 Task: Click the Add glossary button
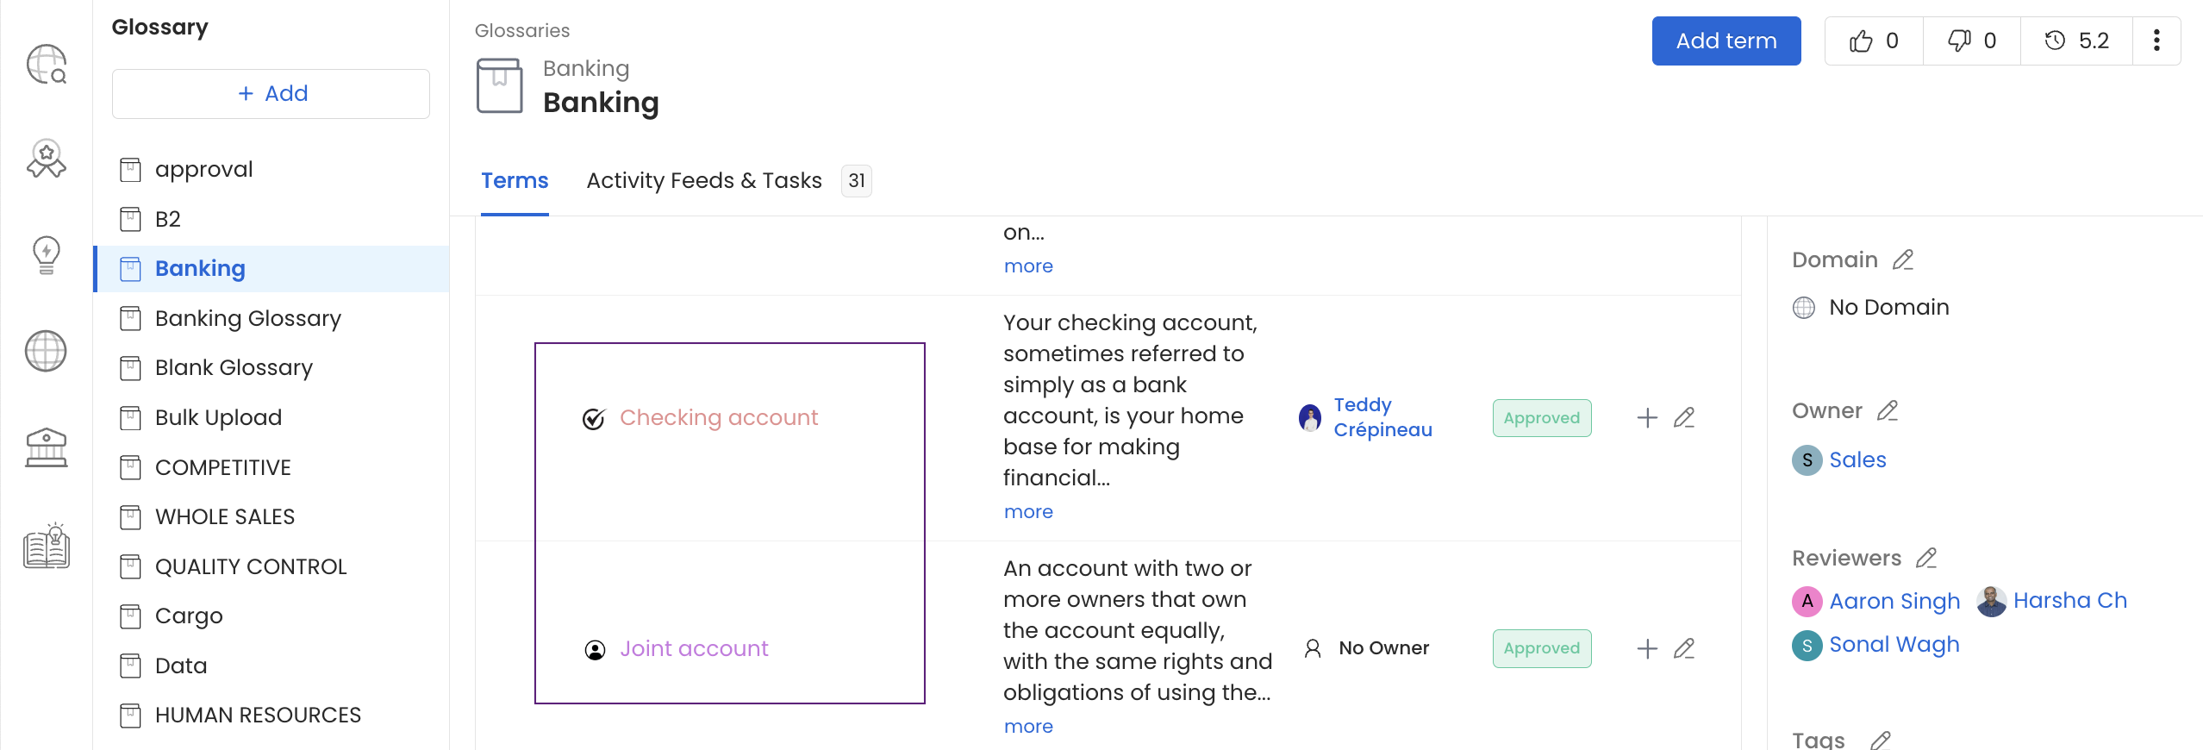pyautogui.click(x=271, y=94)
